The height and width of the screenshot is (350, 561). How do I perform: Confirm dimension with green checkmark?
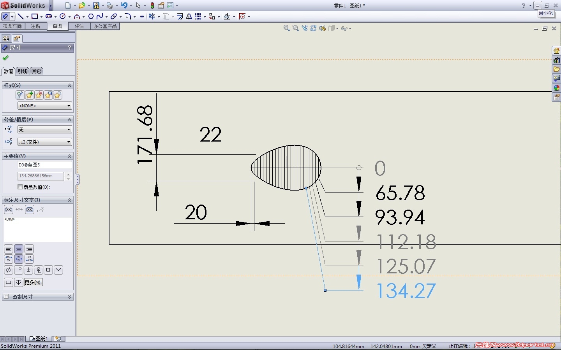[x=5, y=58]
